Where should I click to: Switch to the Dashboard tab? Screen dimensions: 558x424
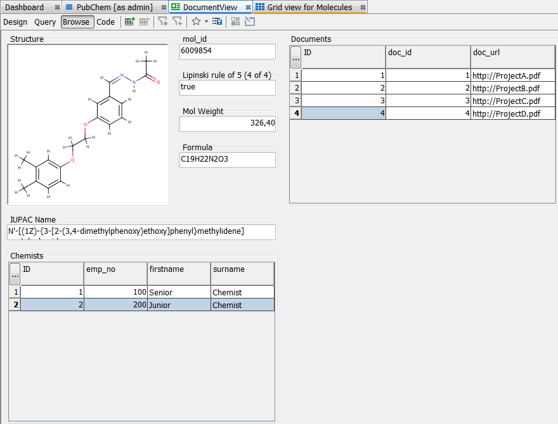[x=25, y=7]
